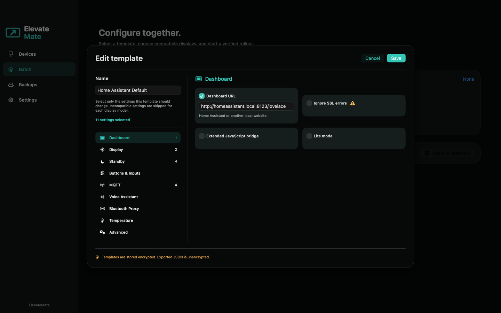Open the Voice Assistant category

point(138,197)
